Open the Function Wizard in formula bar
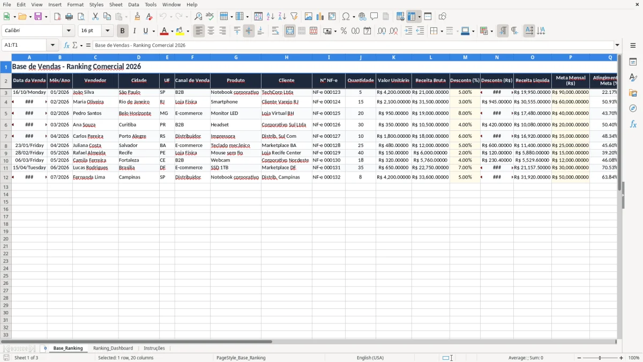This screenshot has width=643, height=362. (67, 45)
